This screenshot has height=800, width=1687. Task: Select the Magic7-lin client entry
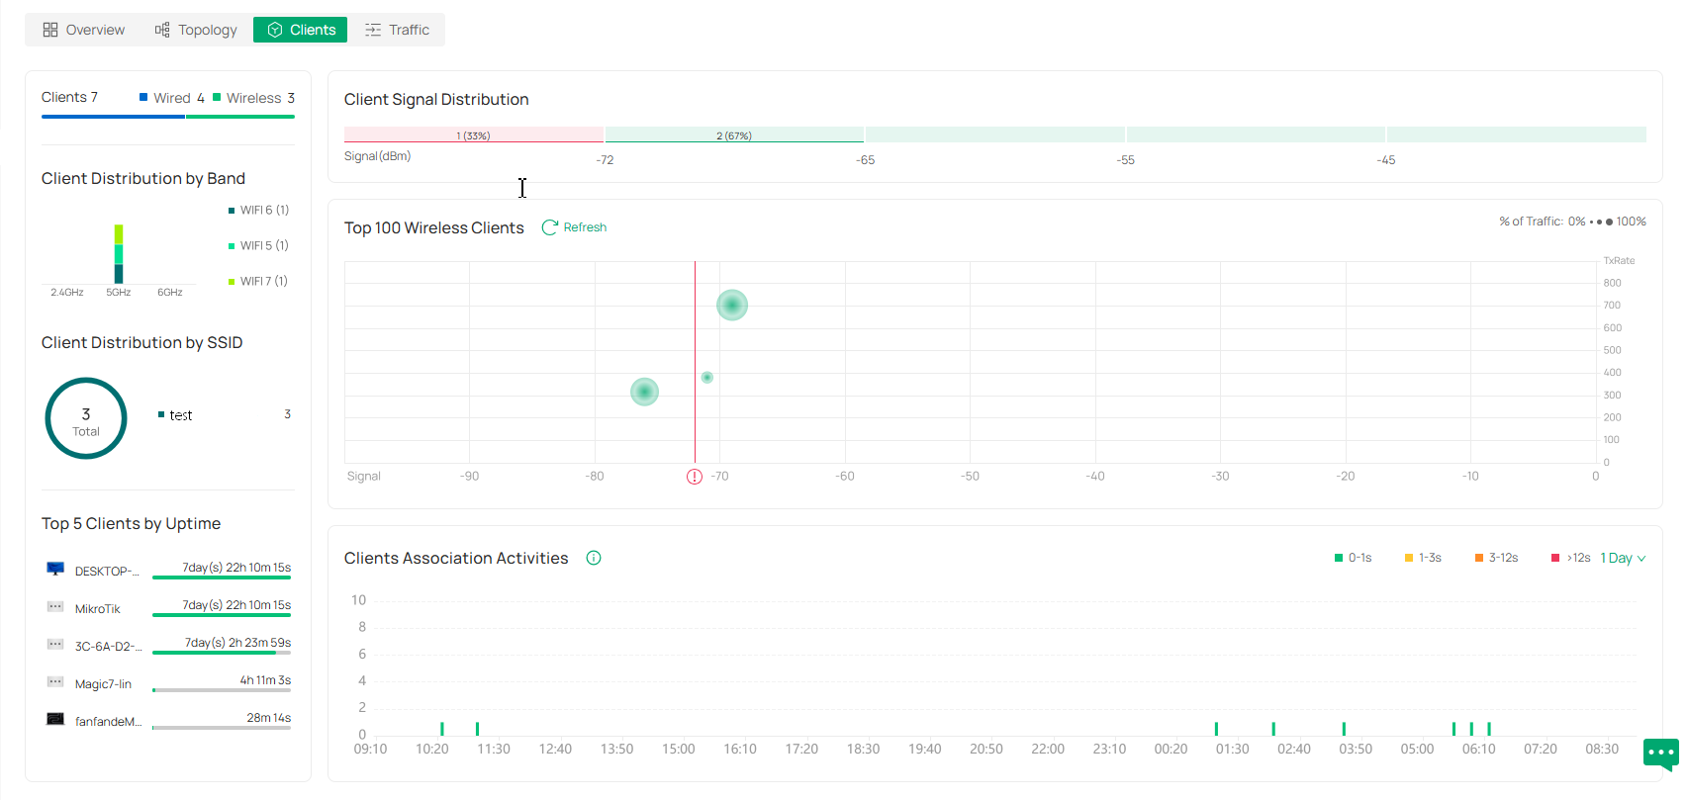tap(168, 683)
